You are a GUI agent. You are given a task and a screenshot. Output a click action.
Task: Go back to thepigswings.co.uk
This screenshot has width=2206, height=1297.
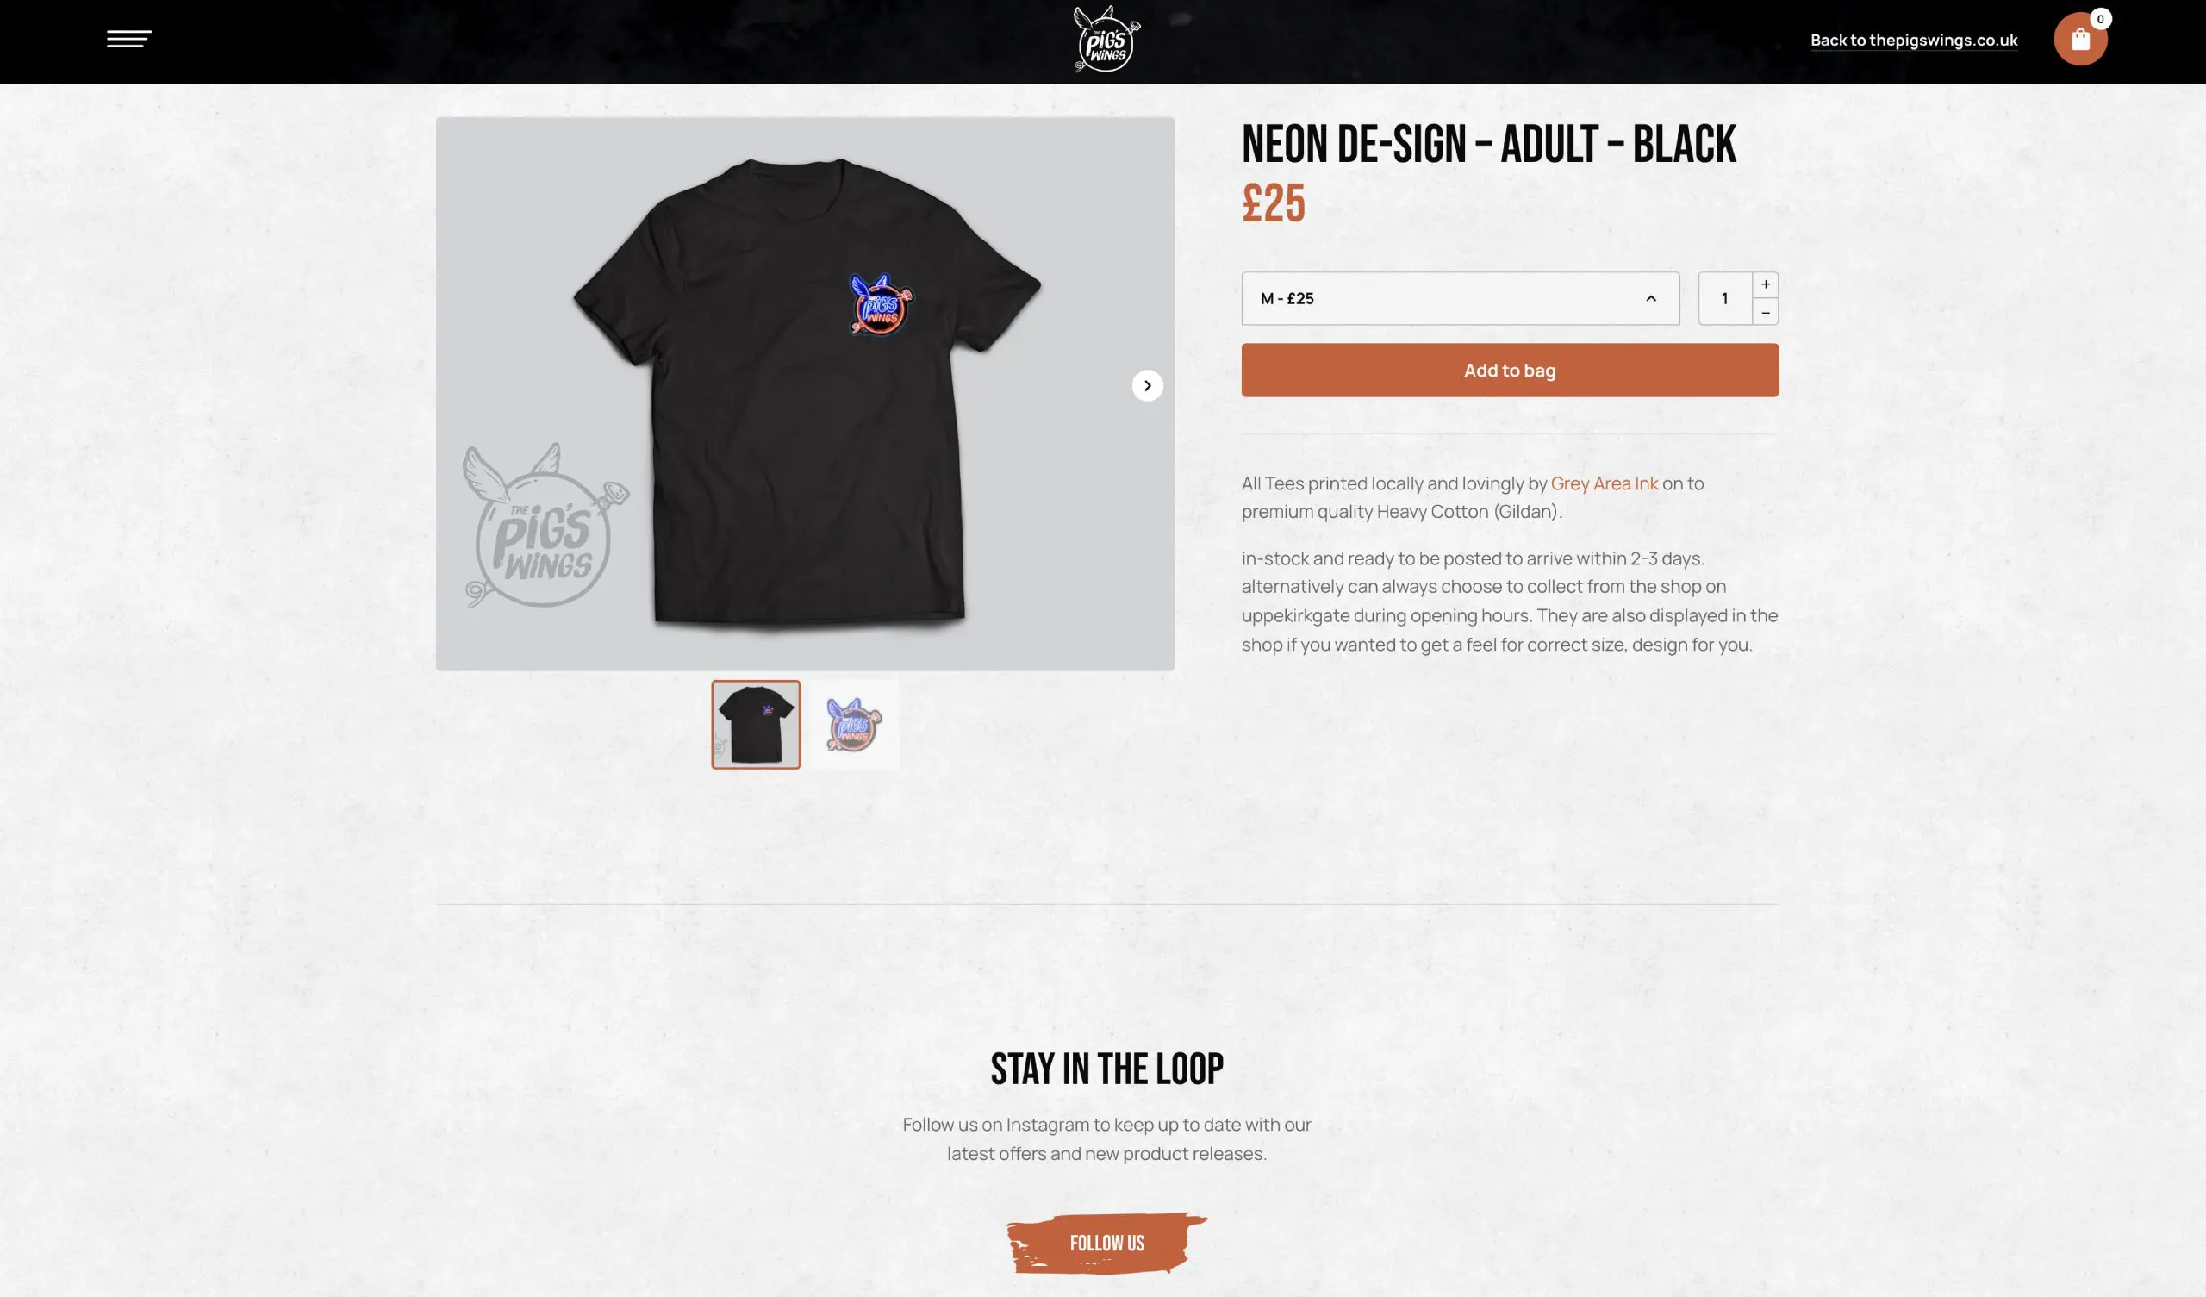coord(1914,41)
